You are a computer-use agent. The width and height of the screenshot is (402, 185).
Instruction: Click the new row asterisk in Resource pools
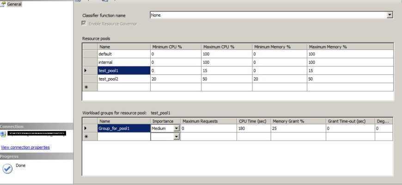86,87
